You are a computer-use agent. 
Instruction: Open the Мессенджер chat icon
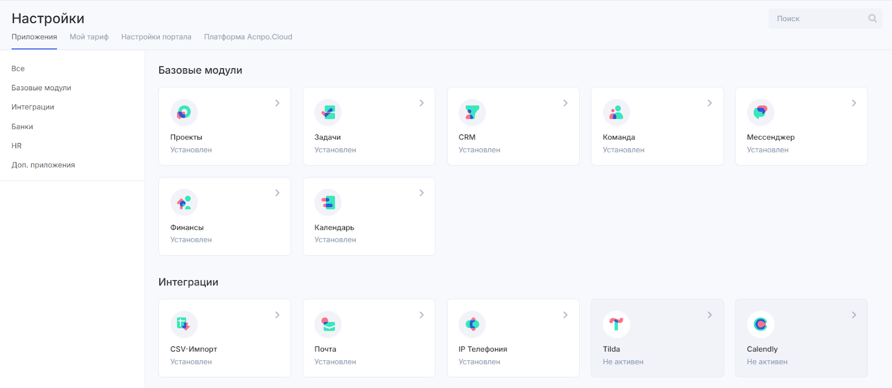[x=760, y=113]
